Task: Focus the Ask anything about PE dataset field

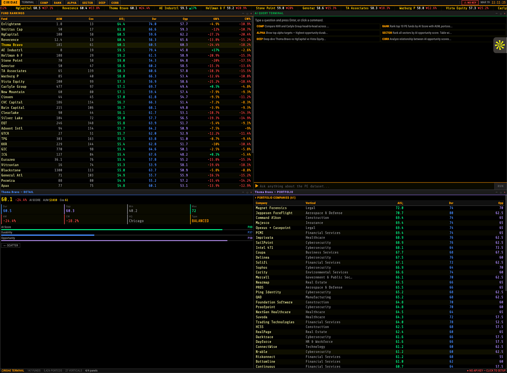Action: point(376,186)
